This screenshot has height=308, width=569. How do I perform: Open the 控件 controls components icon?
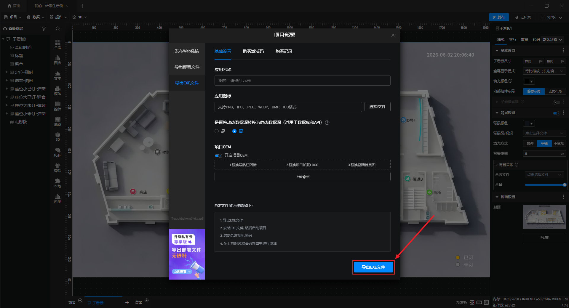(x=57, y=106)
